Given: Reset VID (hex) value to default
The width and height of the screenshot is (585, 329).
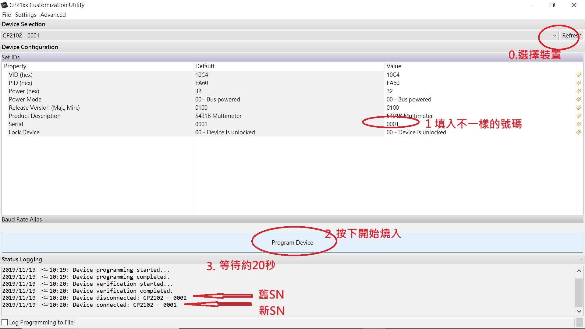Looking at the screenshot, I should click(x=579, y=75).
